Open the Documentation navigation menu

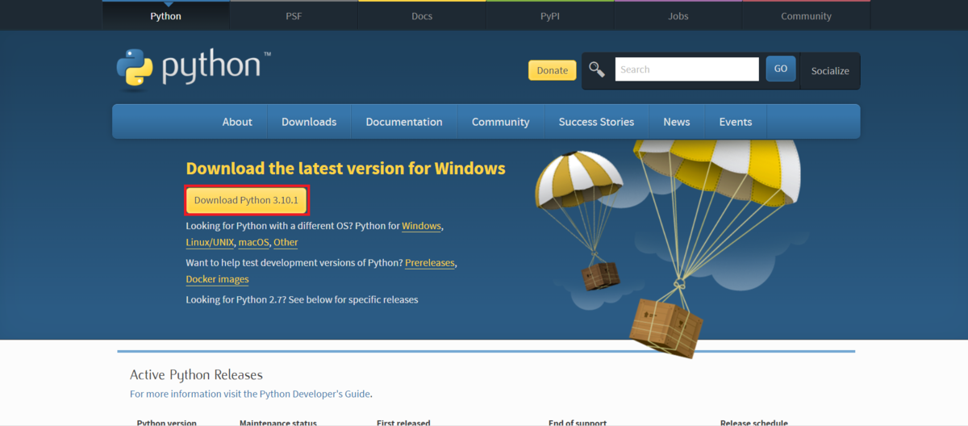tap(404, 122)
